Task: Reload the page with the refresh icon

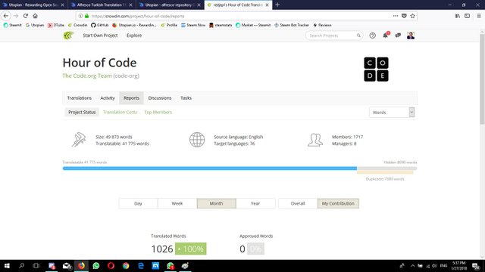Action: click(26, 16)
